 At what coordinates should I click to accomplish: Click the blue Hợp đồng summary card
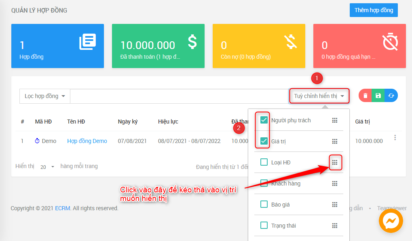coord(57,46)
